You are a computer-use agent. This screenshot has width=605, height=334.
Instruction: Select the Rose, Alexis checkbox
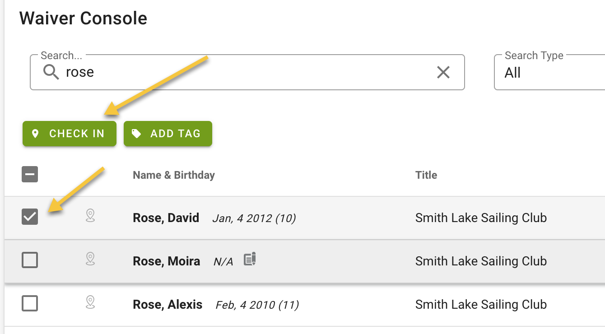pos(30,303)
